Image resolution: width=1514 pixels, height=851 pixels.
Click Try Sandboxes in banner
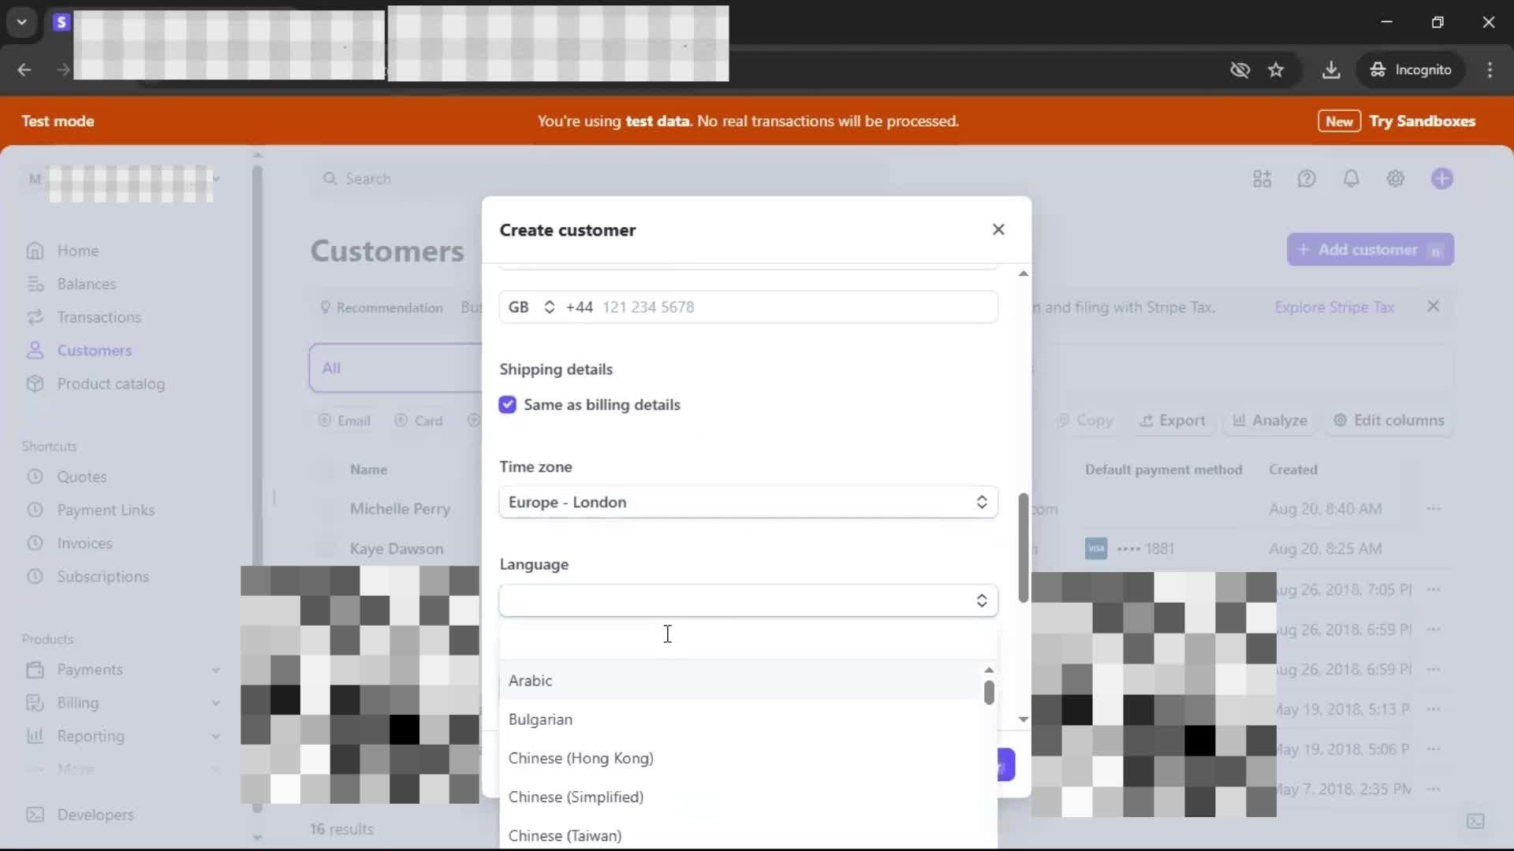[1422, 121]
